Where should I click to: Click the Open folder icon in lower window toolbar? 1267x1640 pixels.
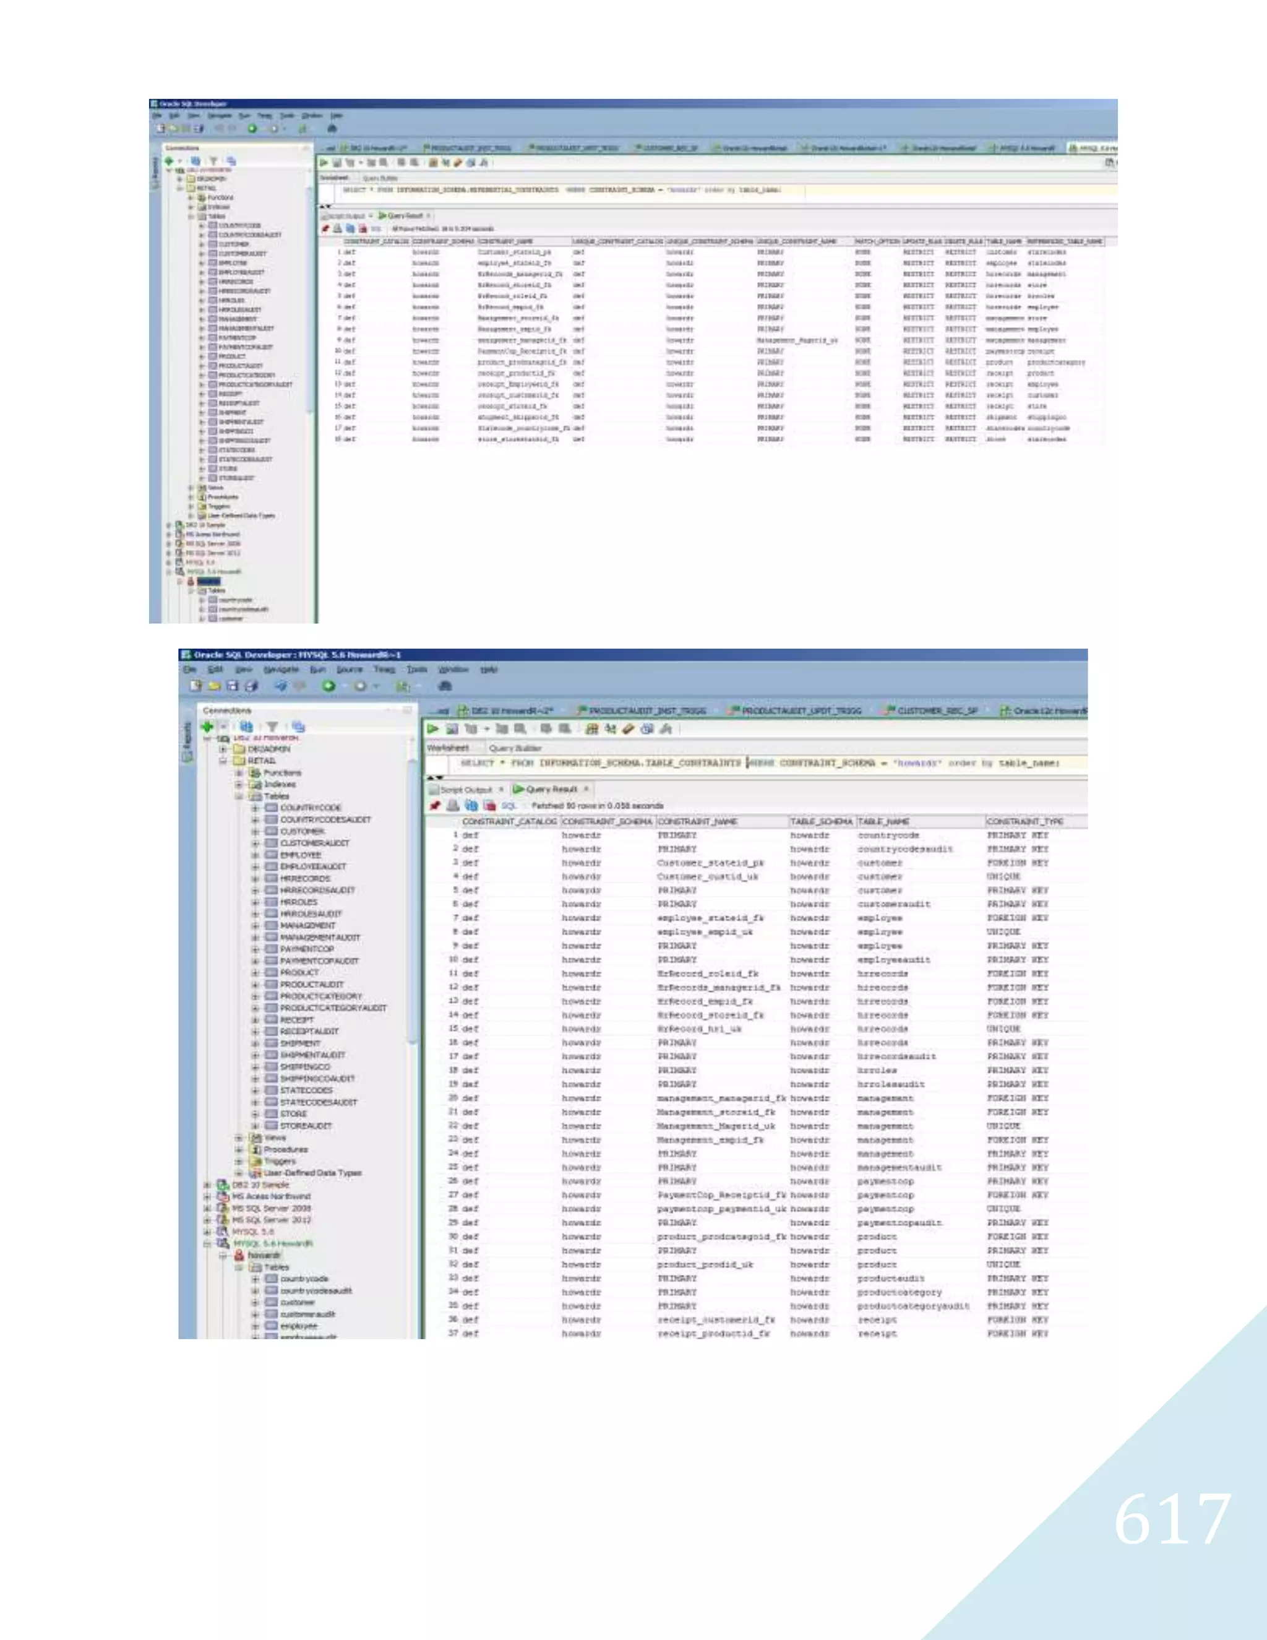coord(215,686)
